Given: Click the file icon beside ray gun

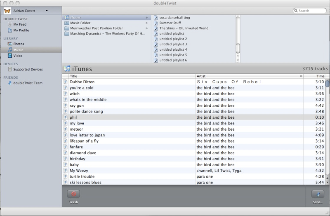Looking at the screenshot, I should (66, 106).
